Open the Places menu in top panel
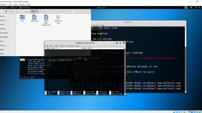Viewport: 202px width, 113px height. click(x=14, y=8)
